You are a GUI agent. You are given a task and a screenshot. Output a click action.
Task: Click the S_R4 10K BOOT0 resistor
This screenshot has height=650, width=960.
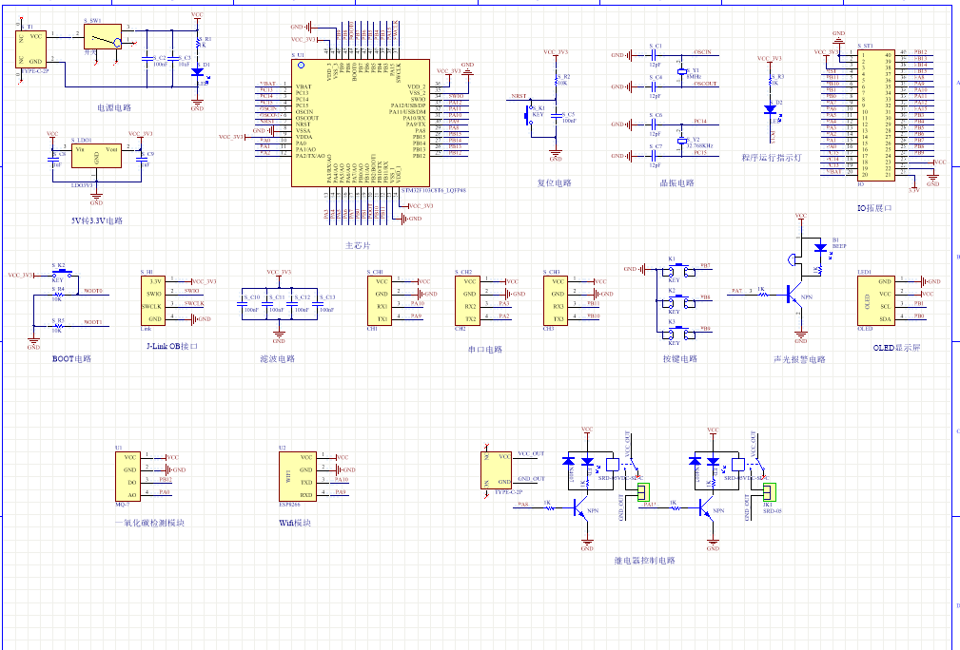(x=57, y=294)
